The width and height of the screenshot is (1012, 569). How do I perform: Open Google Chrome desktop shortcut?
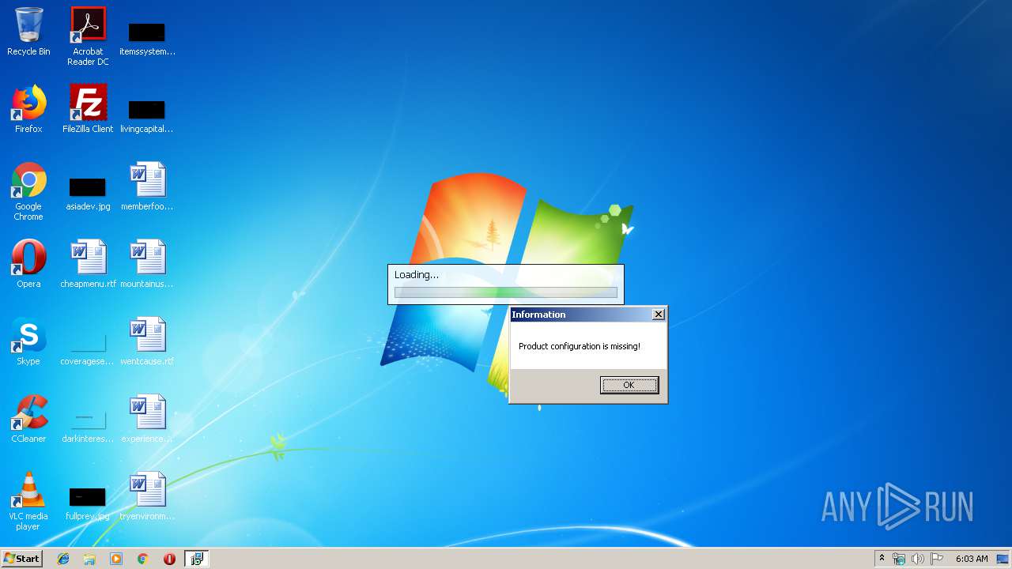[28, 192]
